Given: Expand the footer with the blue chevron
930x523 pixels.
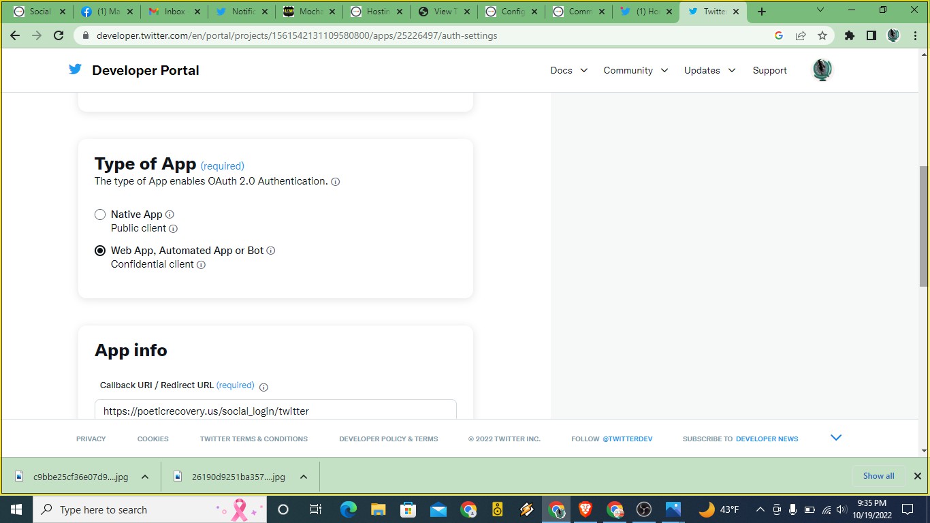Looking at the screenshot, I should click(836, 438).
